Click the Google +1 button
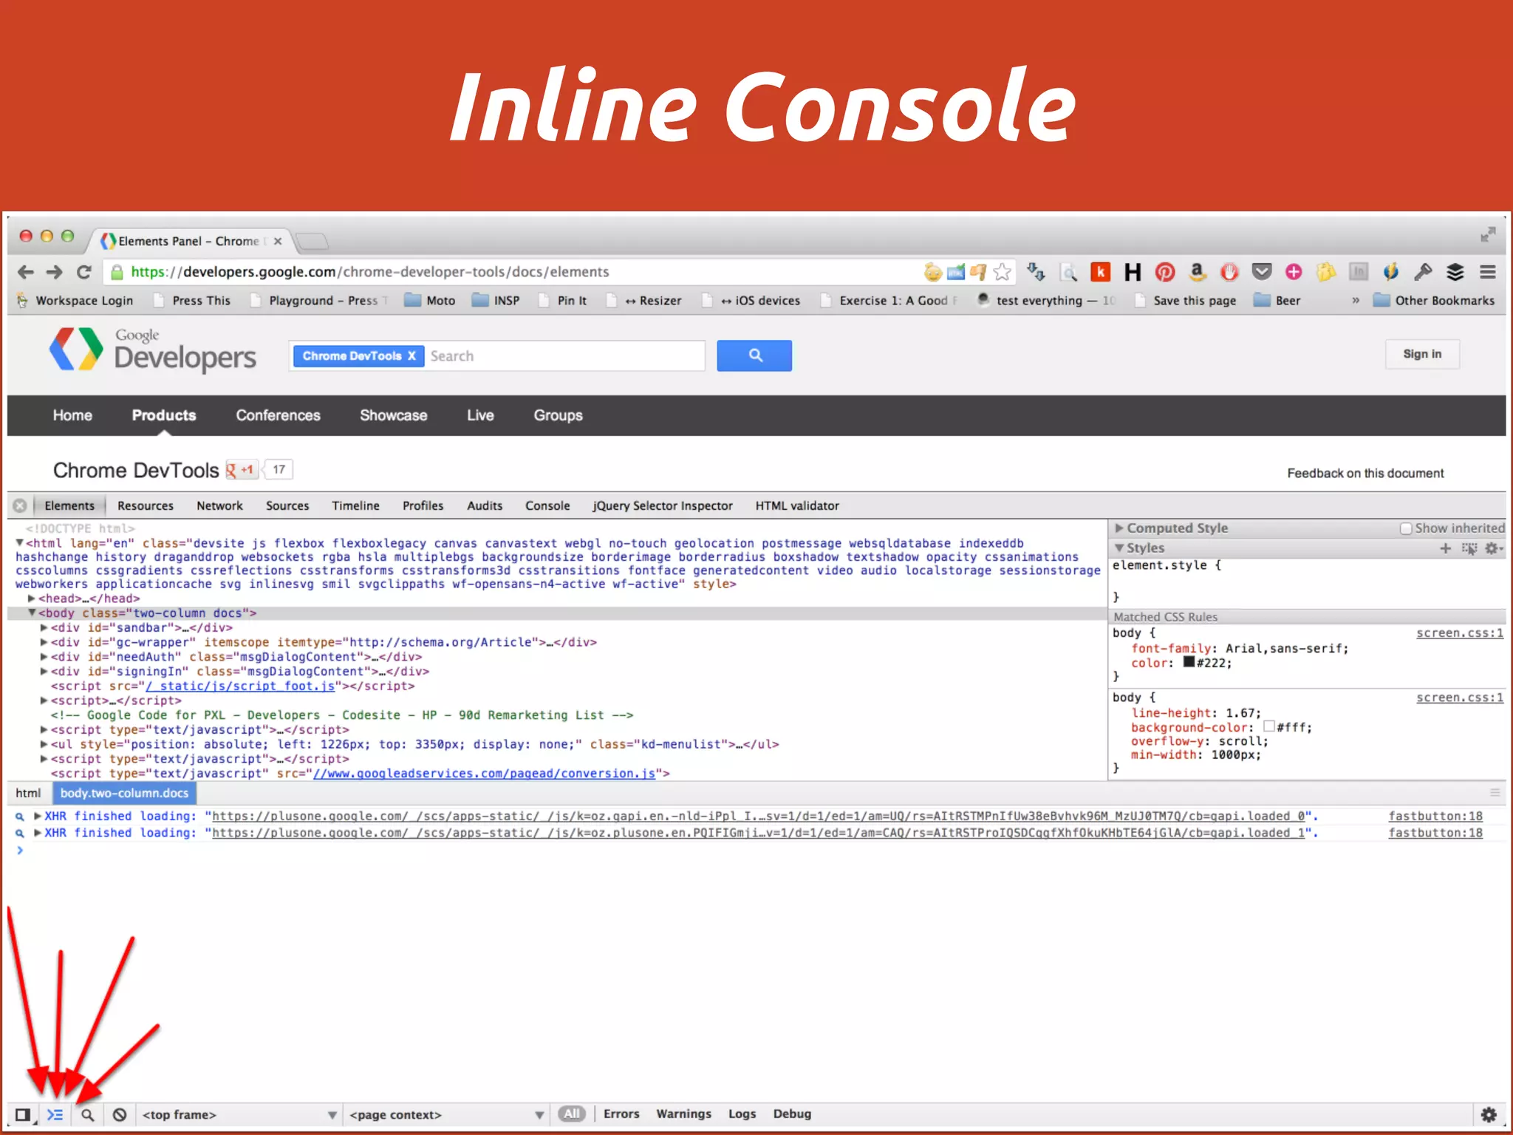This screenshot has width=1513, height=1135. pos(241,469)
